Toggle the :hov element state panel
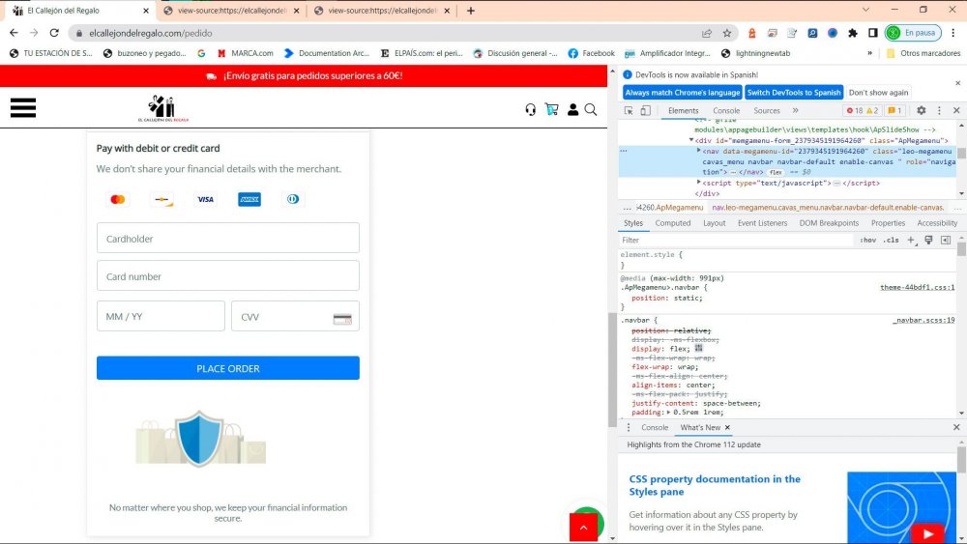 click(867, 241)
